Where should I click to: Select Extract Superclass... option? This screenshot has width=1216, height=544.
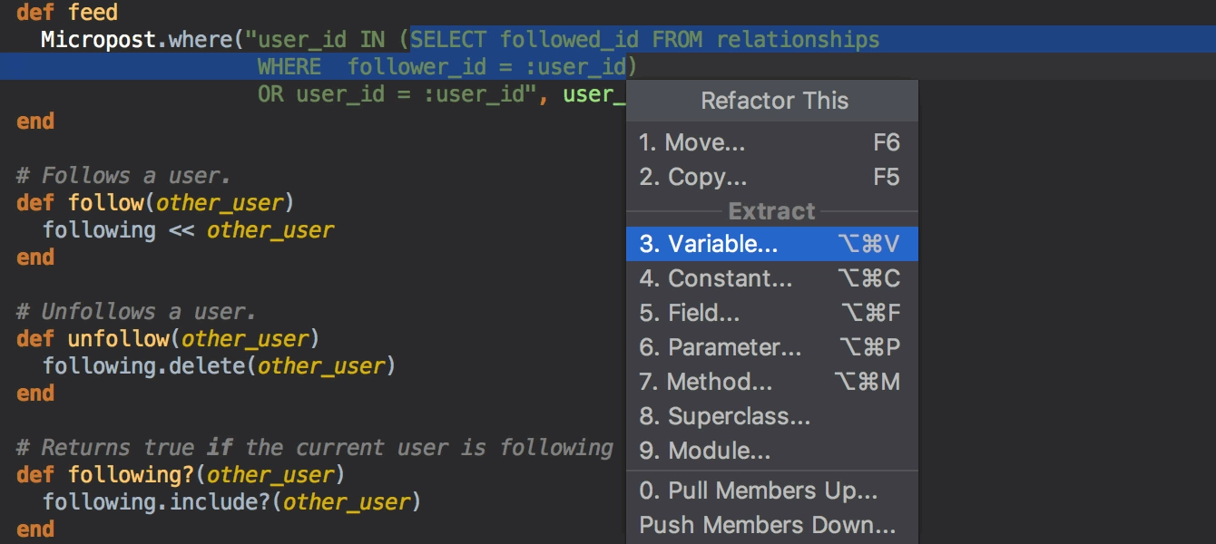(x=771, y=416)
